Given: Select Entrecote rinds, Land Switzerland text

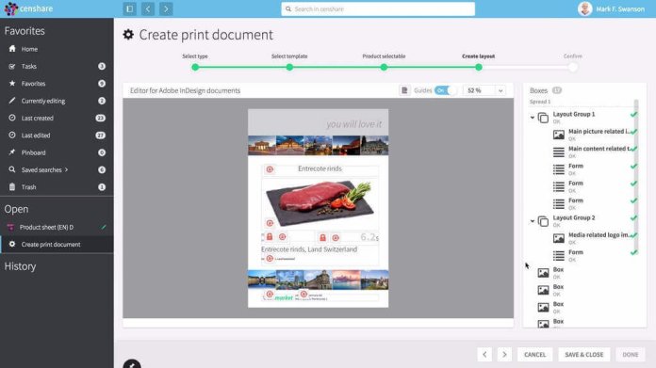Looking at the screenshot, I should (x=309, y=249).
